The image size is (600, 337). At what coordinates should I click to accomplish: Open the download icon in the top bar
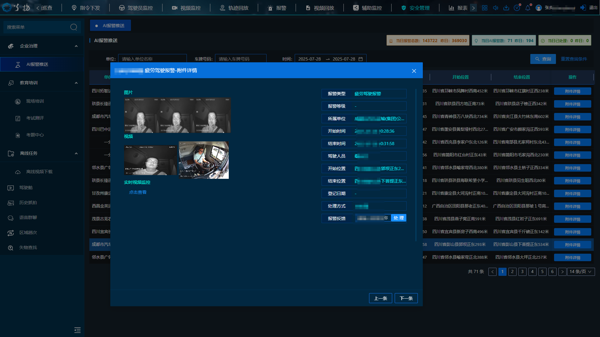coord(506,8)
